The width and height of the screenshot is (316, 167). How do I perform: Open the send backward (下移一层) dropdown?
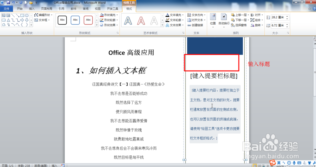(x=248, y=20)
